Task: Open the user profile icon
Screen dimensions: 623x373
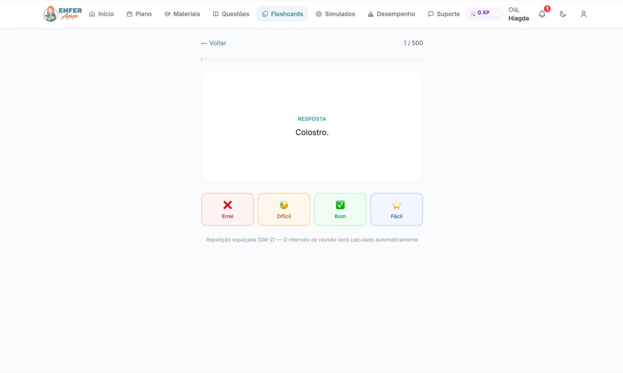Action: coord(583,14)
